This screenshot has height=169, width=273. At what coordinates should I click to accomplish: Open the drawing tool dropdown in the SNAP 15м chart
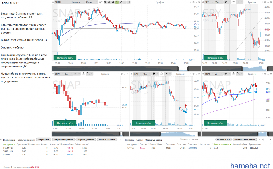click(x=168, y=74)
